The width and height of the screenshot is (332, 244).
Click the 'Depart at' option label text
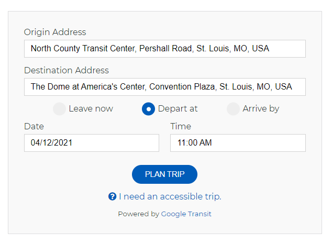(178, 109)
